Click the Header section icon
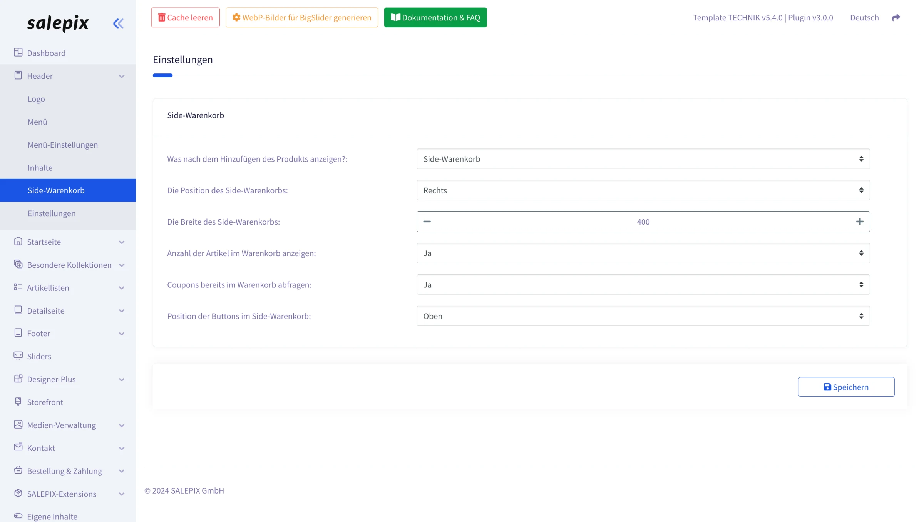This screenshot has width=924, height=522. click(x=18, y=75)
